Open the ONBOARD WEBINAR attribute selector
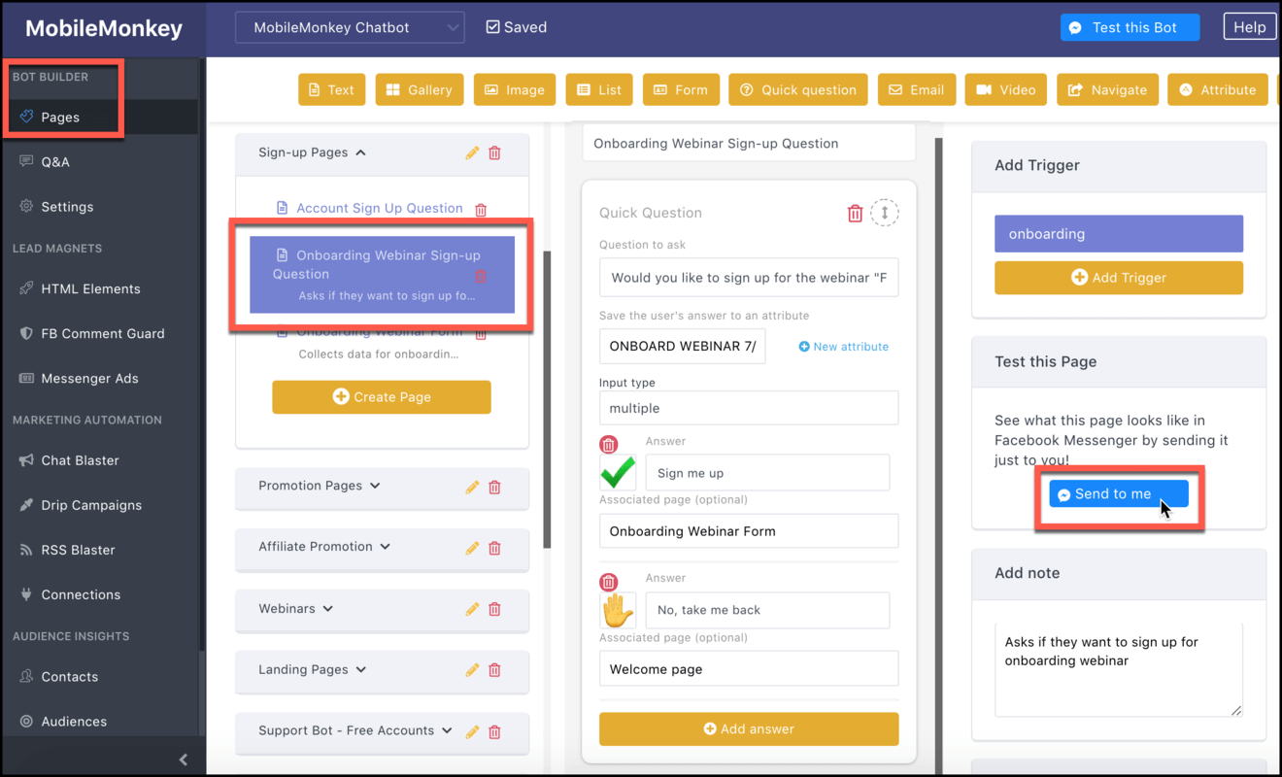 [x=683, y=346]
